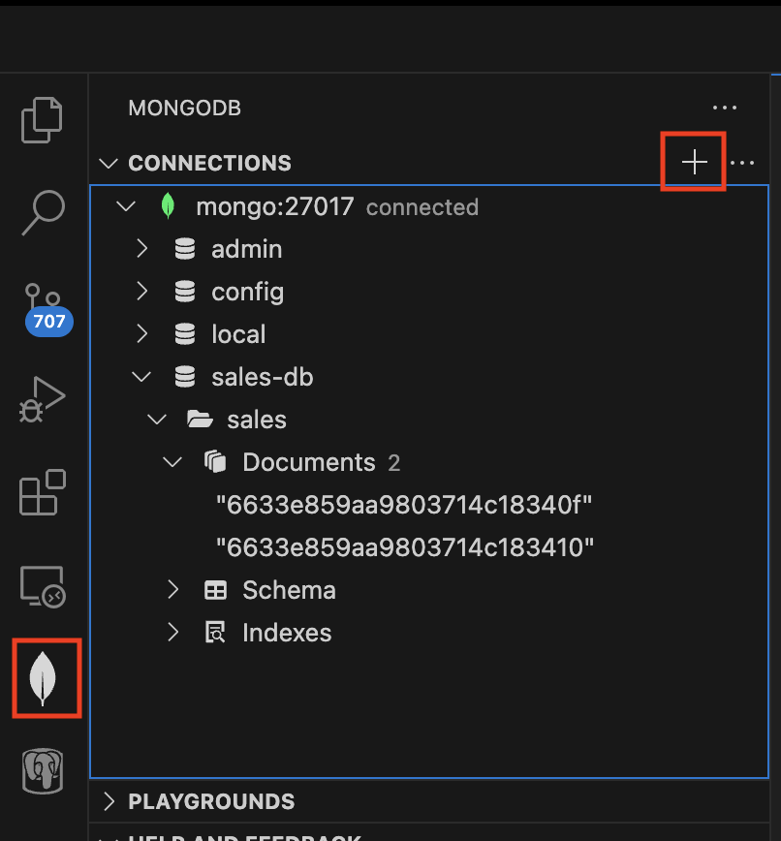781x841 pixels.
Task: Open the Search view in the activity bar
Action: (43, 212)
